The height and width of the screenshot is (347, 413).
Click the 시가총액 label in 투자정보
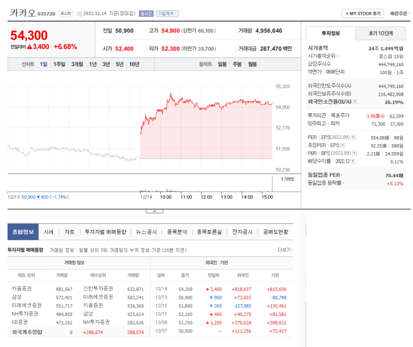[x=318, y=48]
